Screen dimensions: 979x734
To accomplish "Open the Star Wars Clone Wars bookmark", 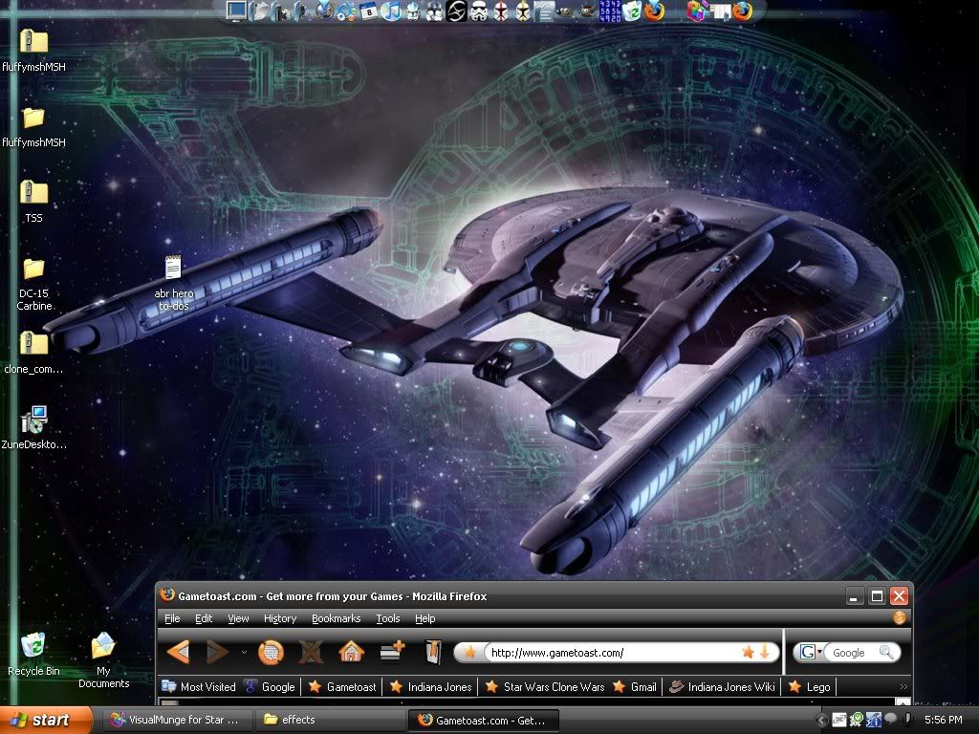I will (545, 686).
